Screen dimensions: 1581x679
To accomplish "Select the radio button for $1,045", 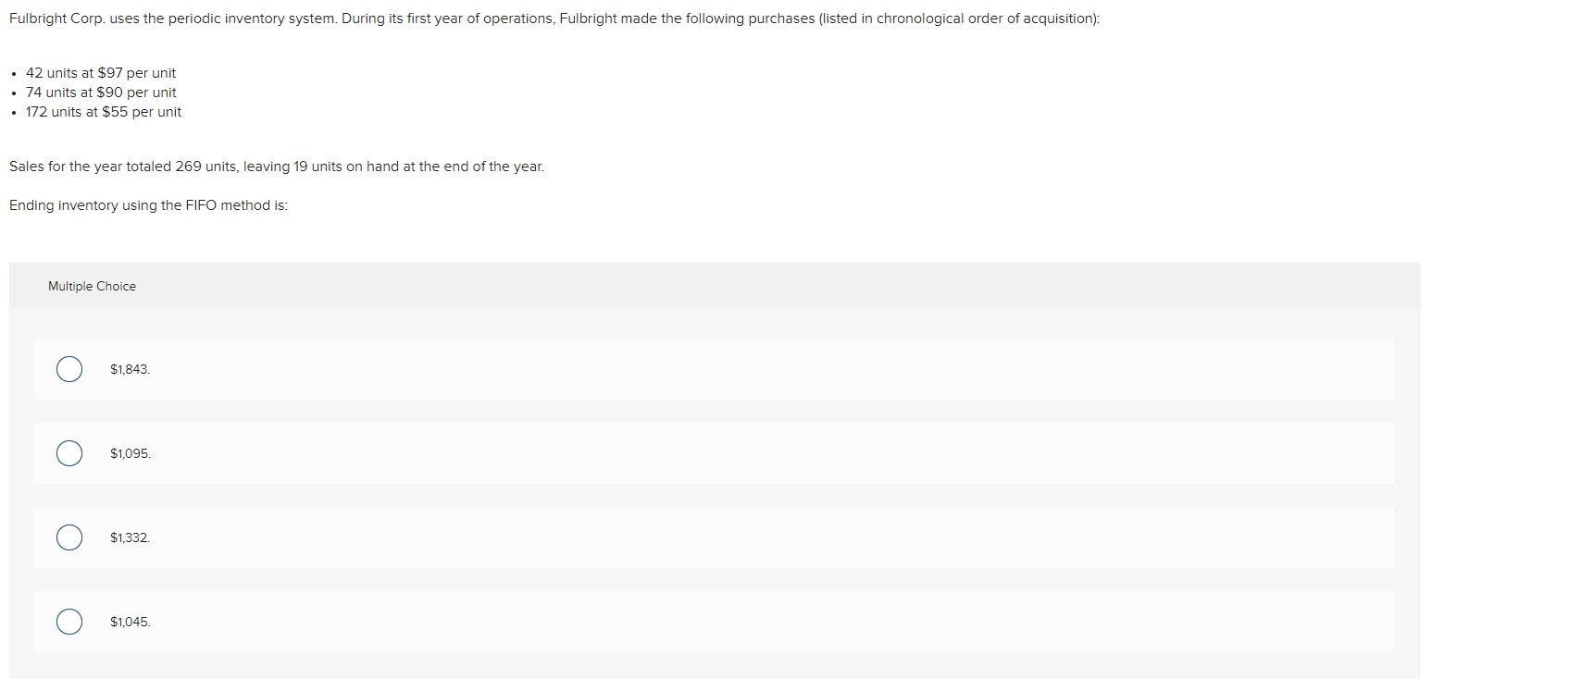I will 68,621.
